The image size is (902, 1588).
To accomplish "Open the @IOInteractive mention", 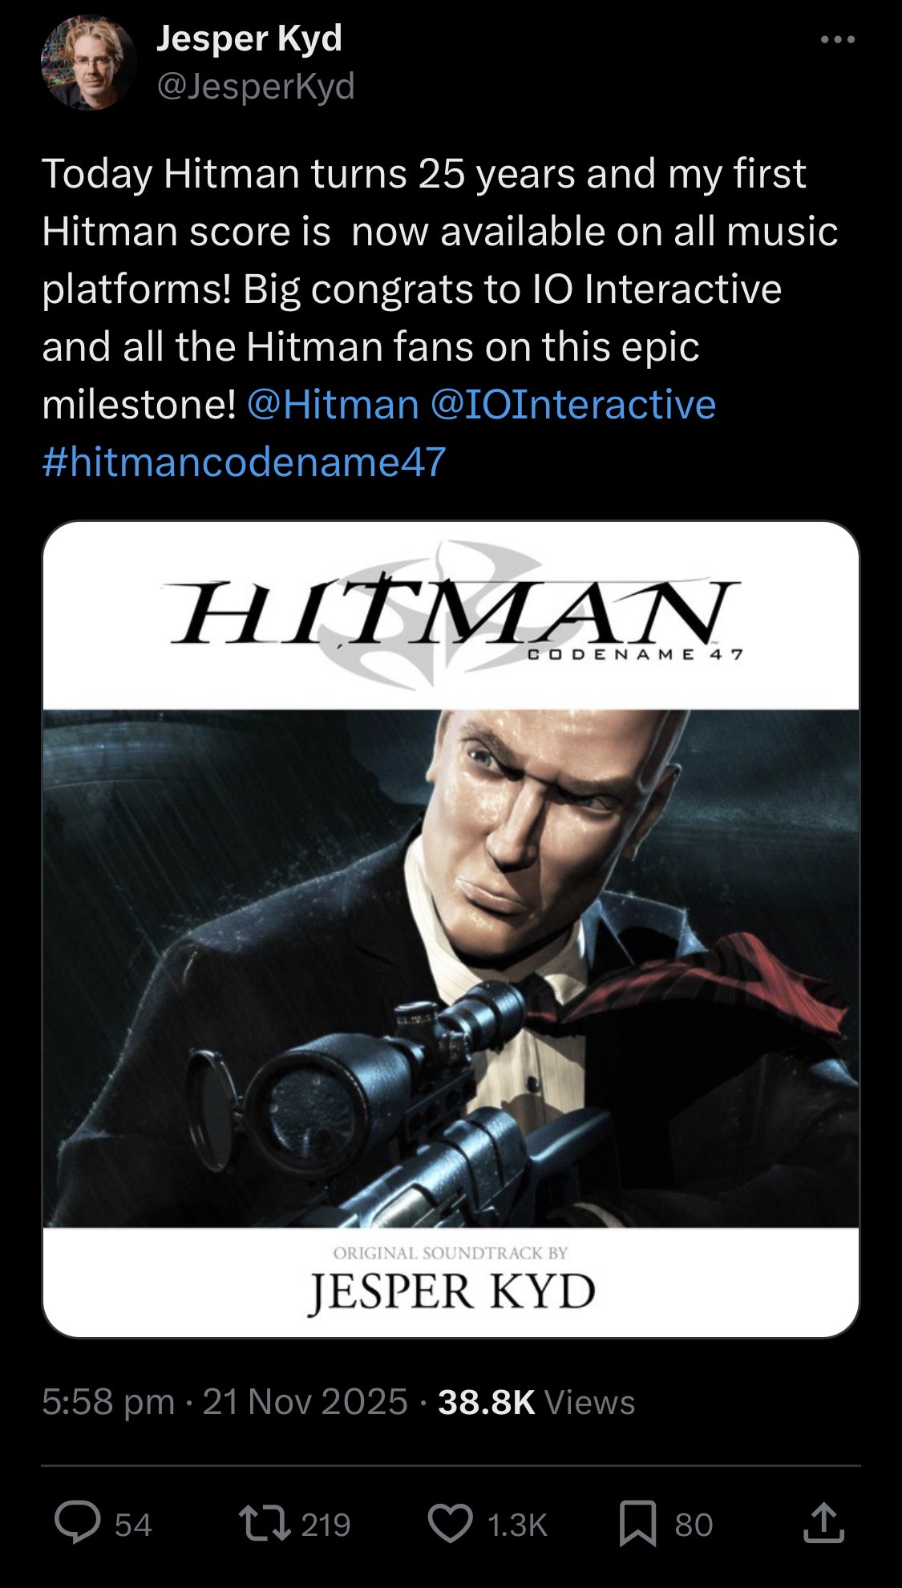I will [573, 404].
